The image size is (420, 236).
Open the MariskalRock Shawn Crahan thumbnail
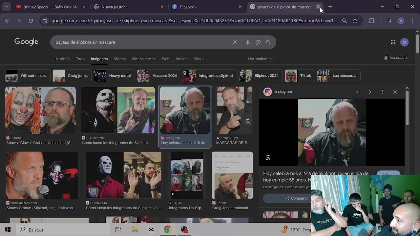coord(42,175)
